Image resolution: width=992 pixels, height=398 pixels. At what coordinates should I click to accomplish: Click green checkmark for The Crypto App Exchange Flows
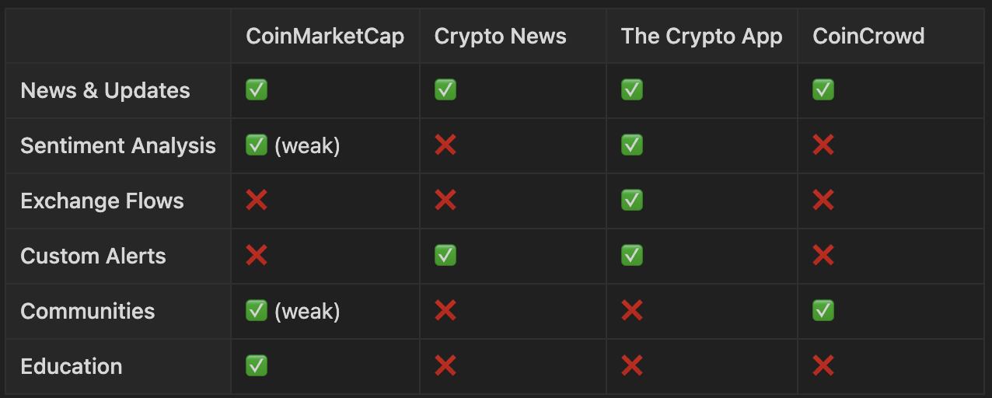tap(632, 201)
